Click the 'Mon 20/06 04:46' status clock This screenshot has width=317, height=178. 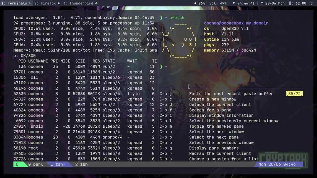click(277, 164)
